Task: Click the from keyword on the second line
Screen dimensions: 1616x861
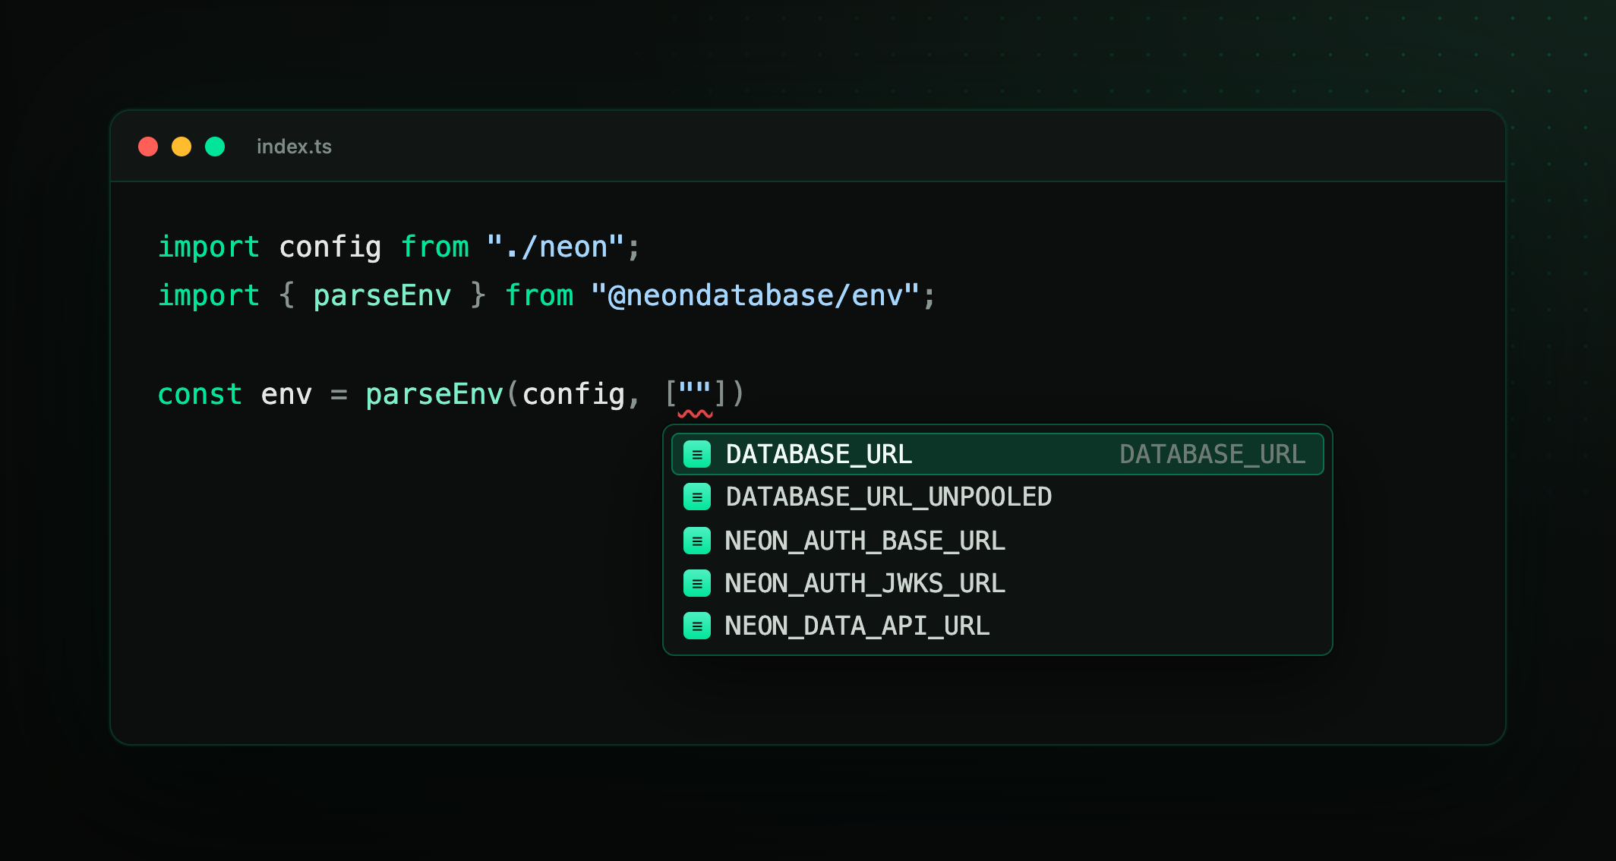Action: pos(538,295)
